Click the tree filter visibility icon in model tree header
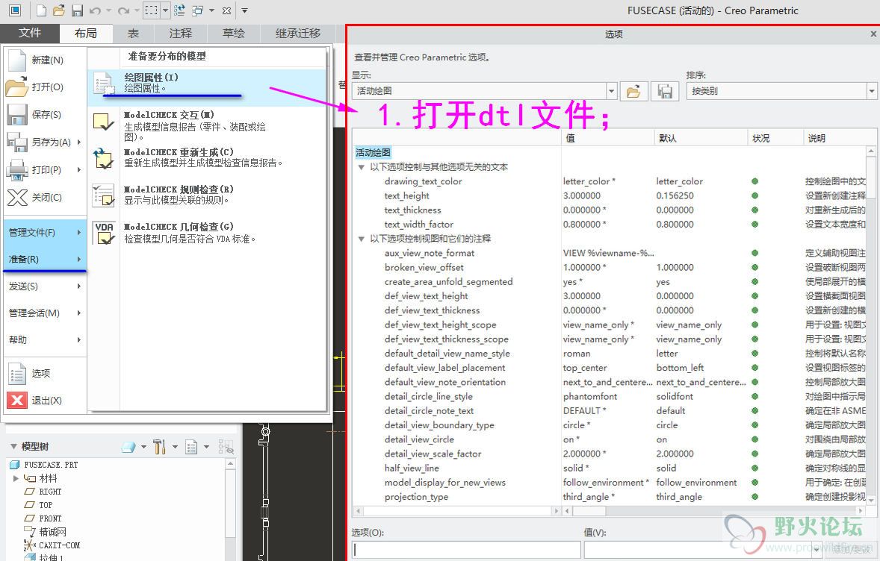The image size is (880, 561). 226,447
